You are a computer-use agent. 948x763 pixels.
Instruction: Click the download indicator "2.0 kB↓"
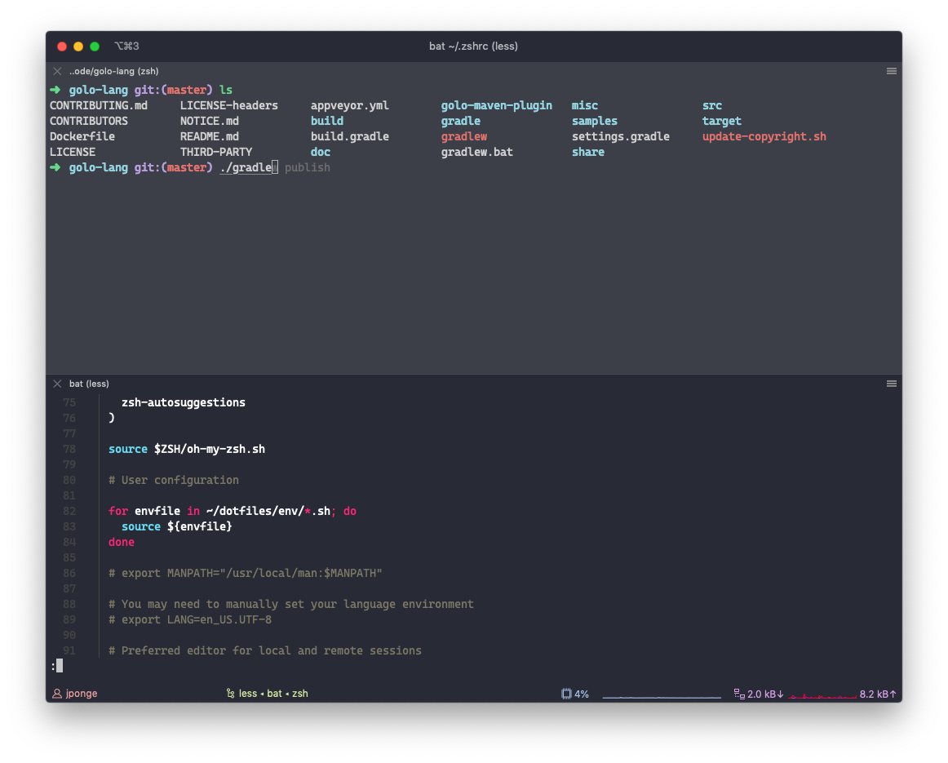click(764, 693)
